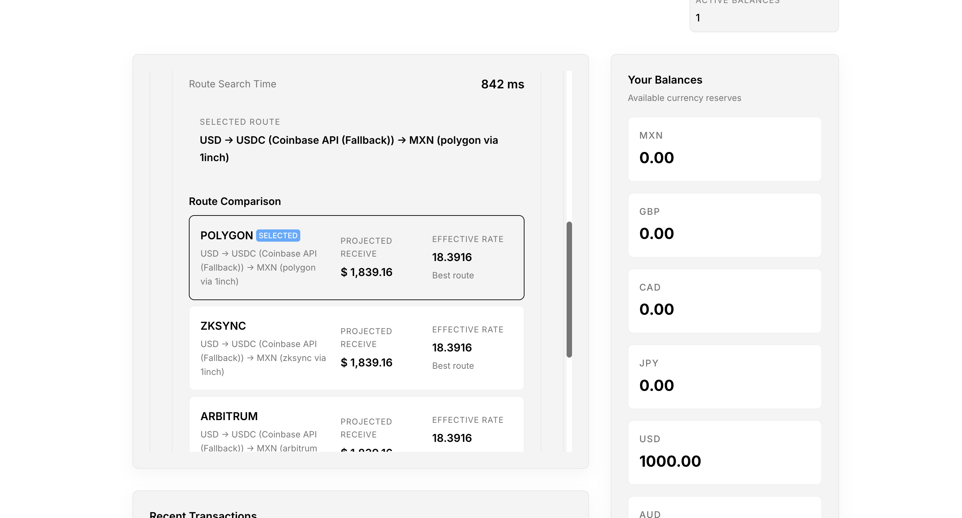Click the Your Balances heading
Image resolution: width=962 pixels, height=518 pixels.
[665, 80]
